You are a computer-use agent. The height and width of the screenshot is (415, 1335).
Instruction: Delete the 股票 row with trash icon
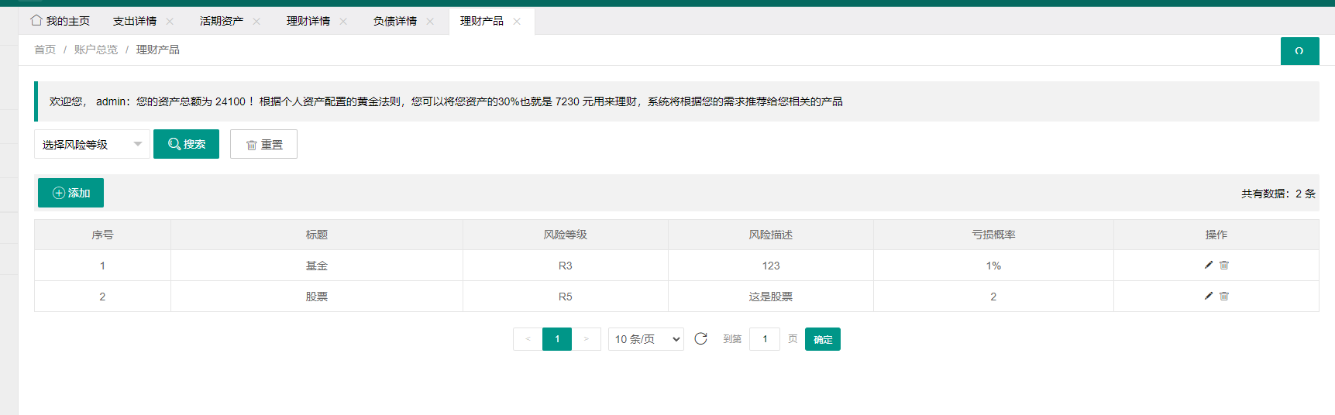tap(1224, 296)
